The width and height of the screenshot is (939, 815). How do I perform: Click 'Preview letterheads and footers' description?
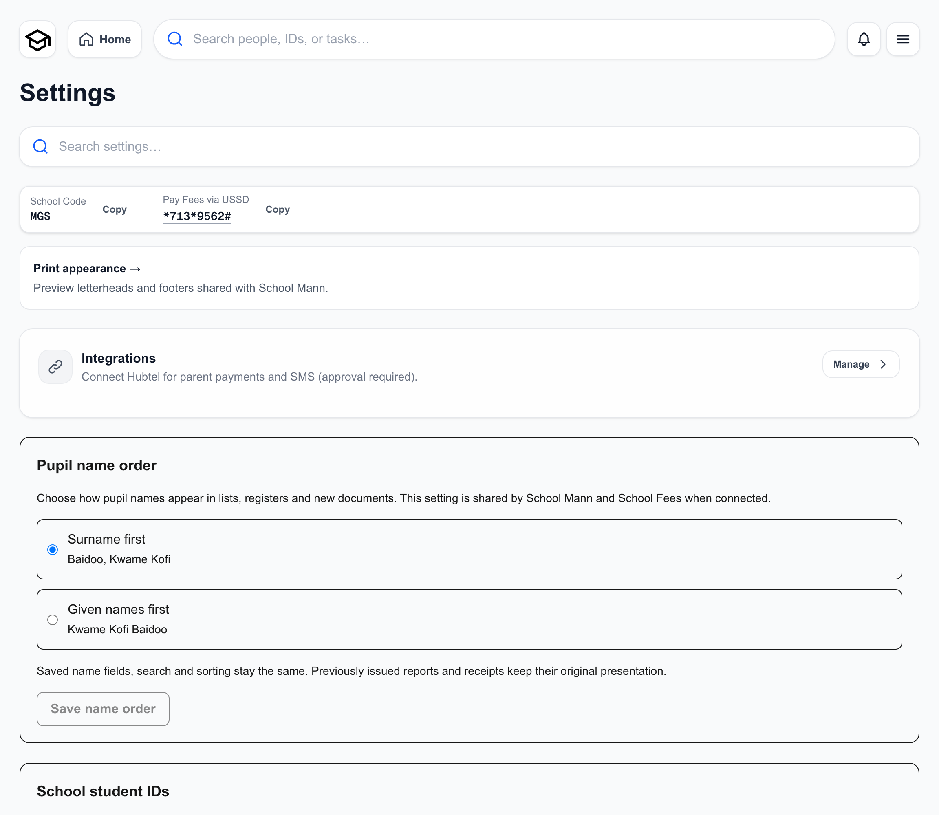click(181, 288)
